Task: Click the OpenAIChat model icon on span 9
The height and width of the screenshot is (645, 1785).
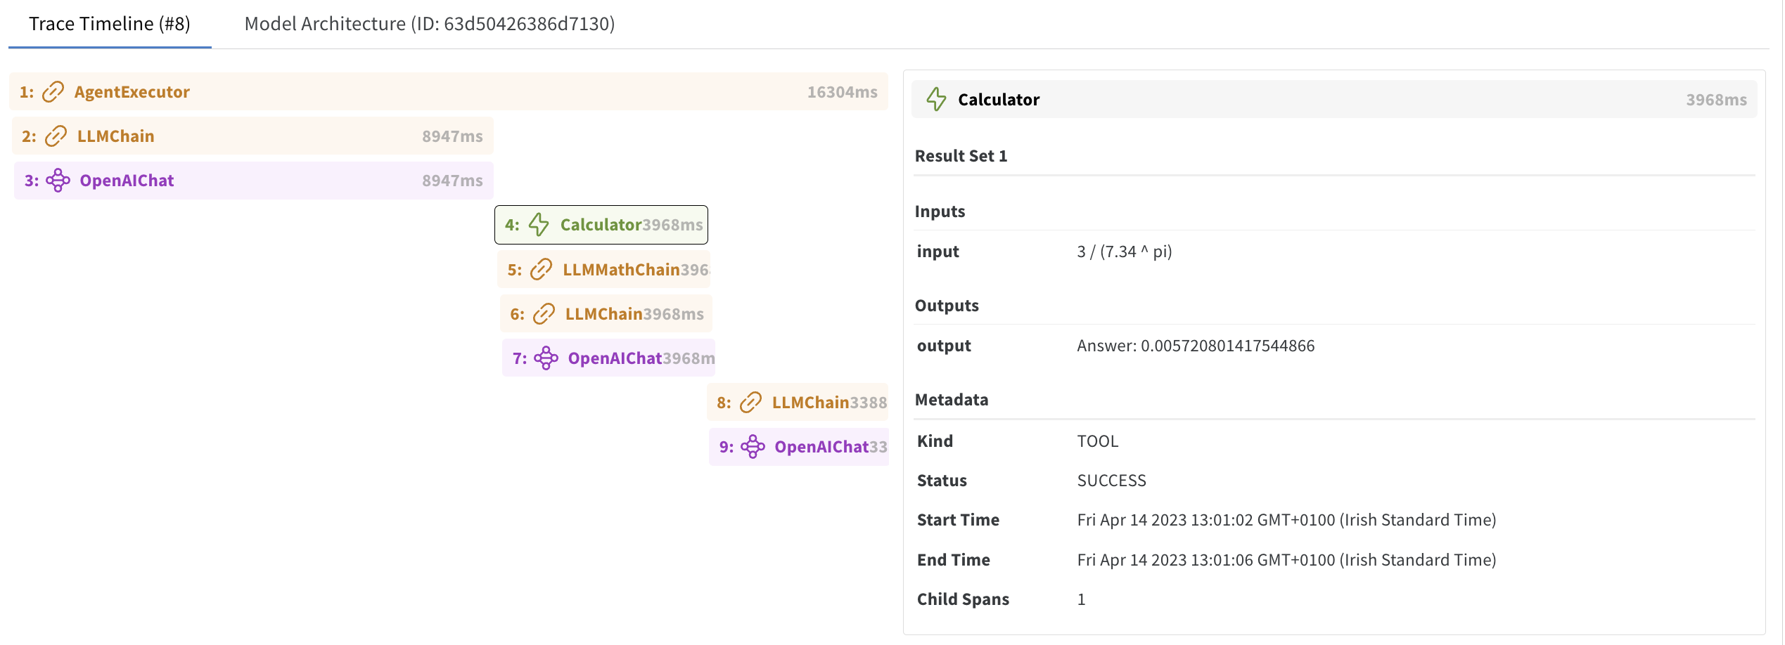Action: [753, 447]
